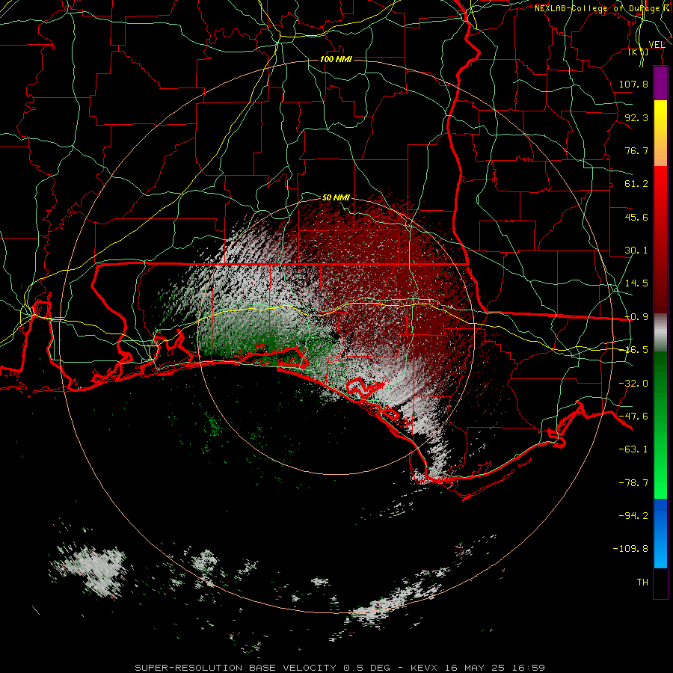This screenshot has width=673, height=673.
Task: Select the 30.1 velocity scale value
Action: pos(636,251)
